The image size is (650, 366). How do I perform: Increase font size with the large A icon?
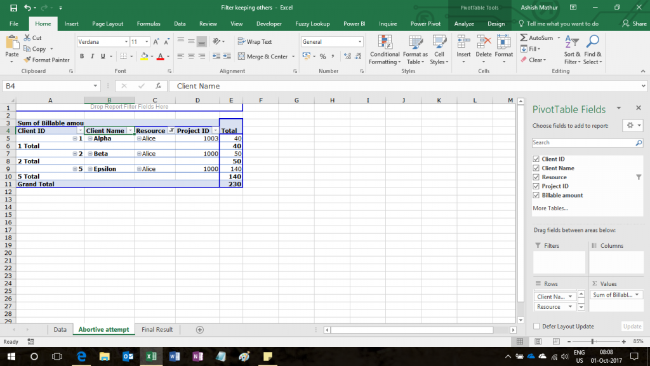(156, 41)
